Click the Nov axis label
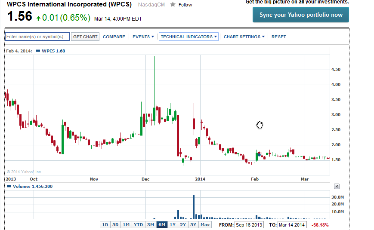Viewport: 374px width, 230px height. [94, 179]
